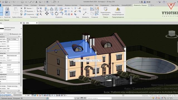Open the Аннотации ribbon tab

coord(51,5)
